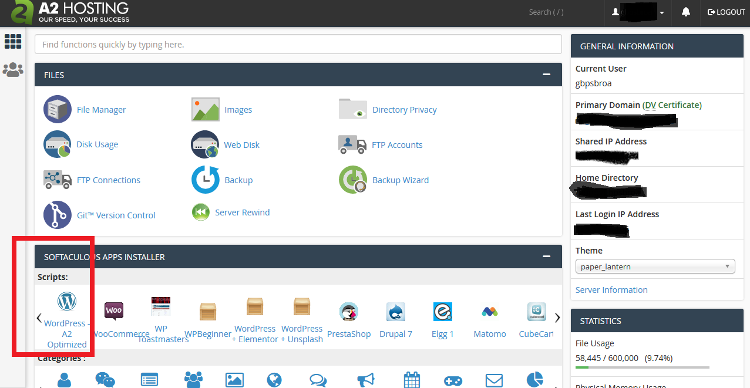Click the A2 Hosting logo

point(70,12)
